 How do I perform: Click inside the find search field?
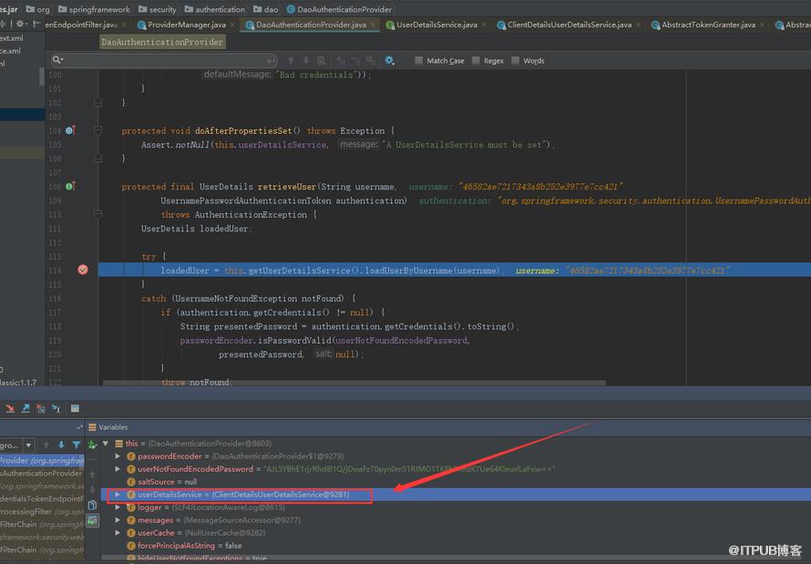pos(166,60)
